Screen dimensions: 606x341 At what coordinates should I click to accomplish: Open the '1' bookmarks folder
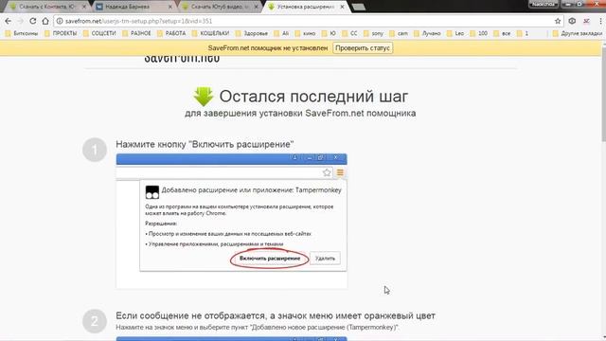[x=523, y=33]
